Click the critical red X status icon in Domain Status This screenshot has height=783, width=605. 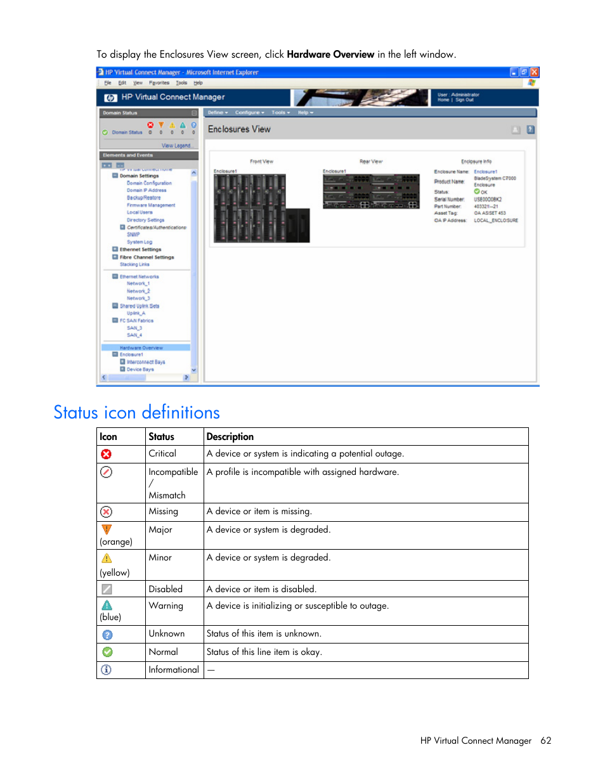click(150, 125)
